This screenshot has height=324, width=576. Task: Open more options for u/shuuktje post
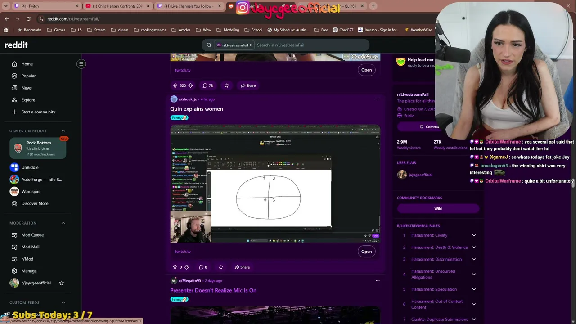[x=378, y=99]
